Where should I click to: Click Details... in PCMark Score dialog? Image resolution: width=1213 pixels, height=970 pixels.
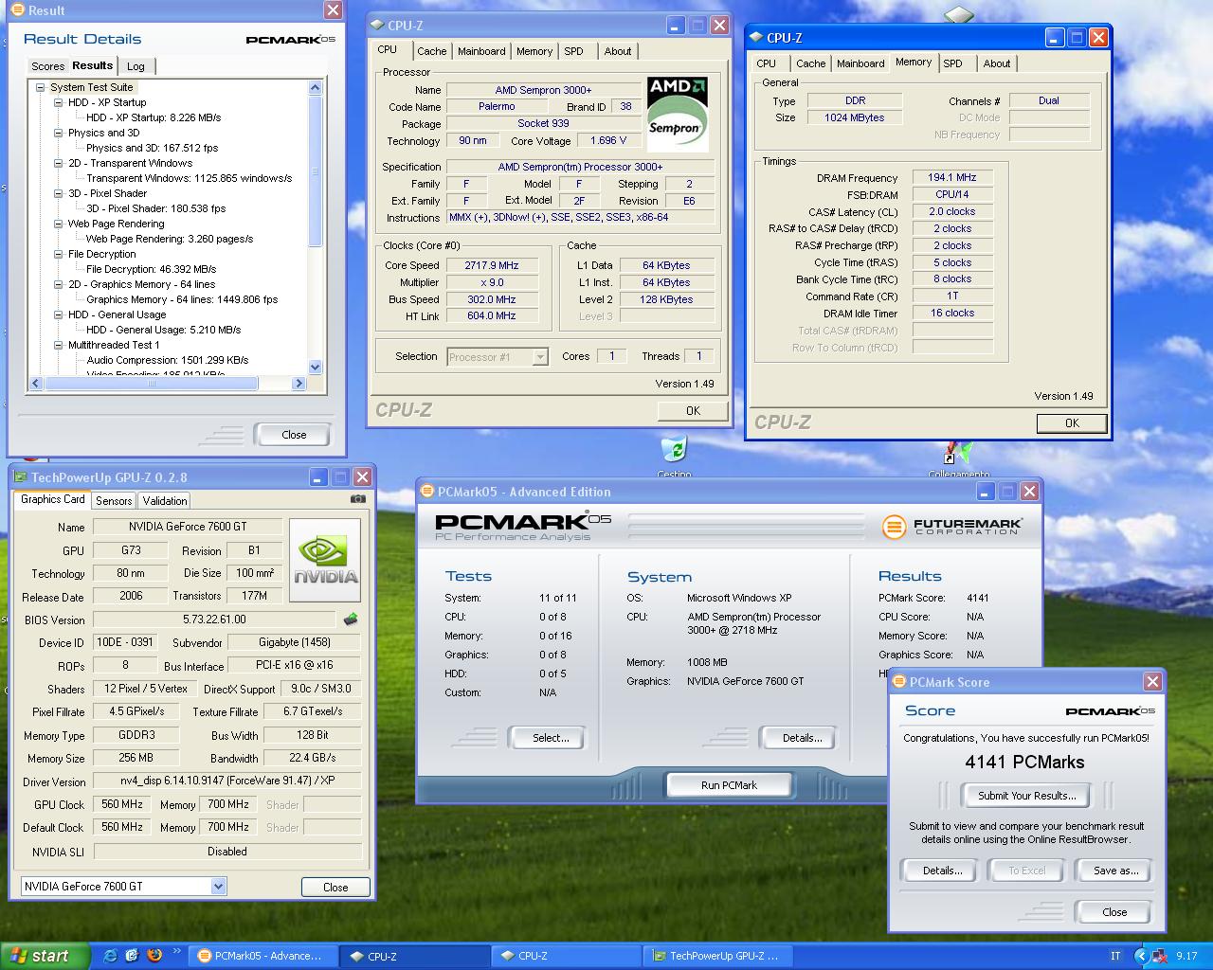[942, 871]
